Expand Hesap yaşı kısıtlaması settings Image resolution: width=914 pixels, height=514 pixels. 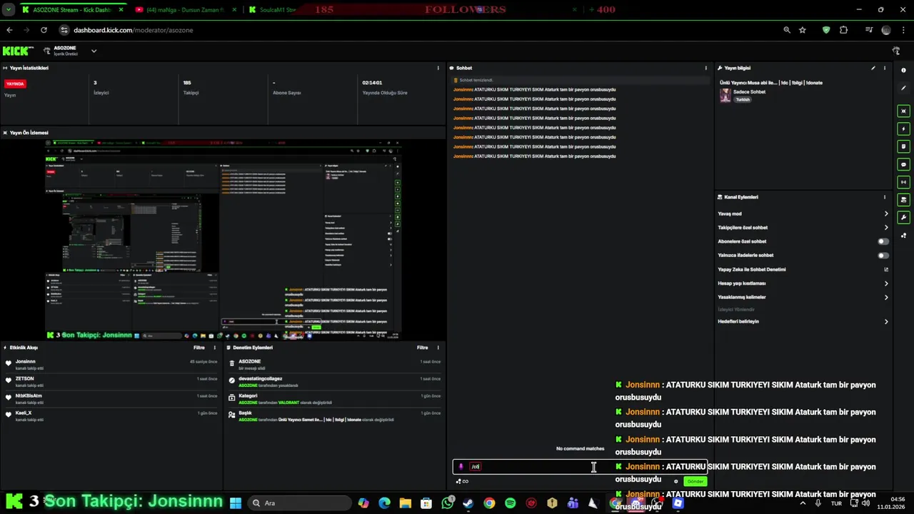886,283
